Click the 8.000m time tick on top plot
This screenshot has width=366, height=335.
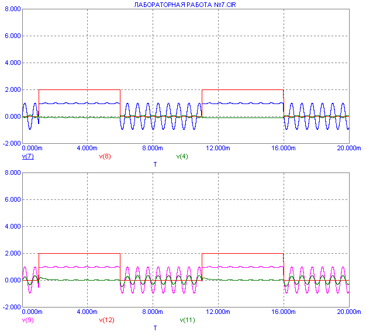coord(153,148)
